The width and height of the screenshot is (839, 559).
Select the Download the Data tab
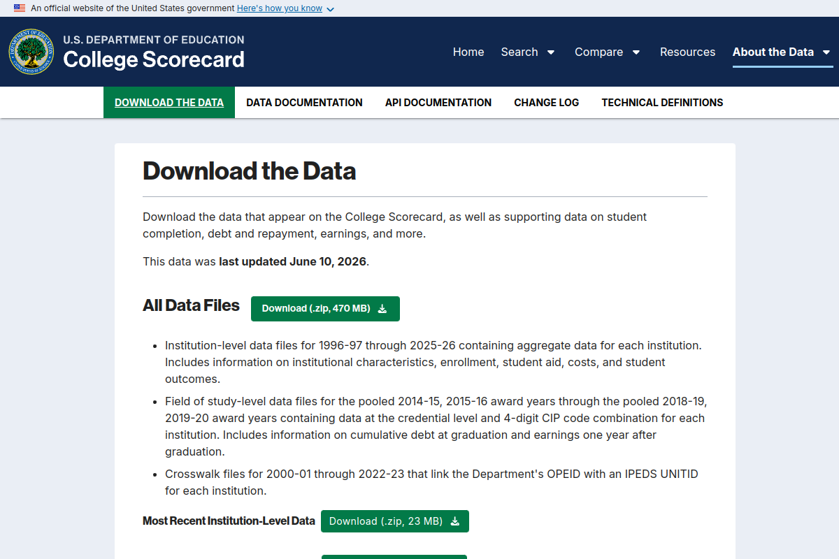[x=169, y=102]
